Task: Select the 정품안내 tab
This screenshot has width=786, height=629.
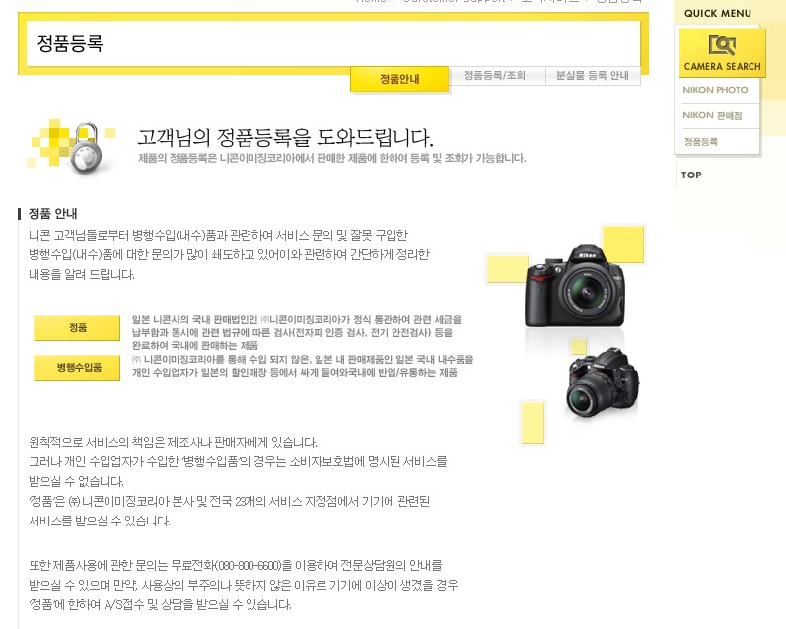Action: tap(399, 79)
